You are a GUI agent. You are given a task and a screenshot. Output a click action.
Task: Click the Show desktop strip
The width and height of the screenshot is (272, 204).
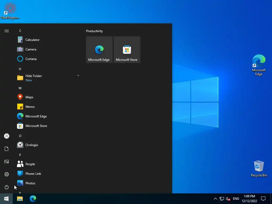[271, 199]
